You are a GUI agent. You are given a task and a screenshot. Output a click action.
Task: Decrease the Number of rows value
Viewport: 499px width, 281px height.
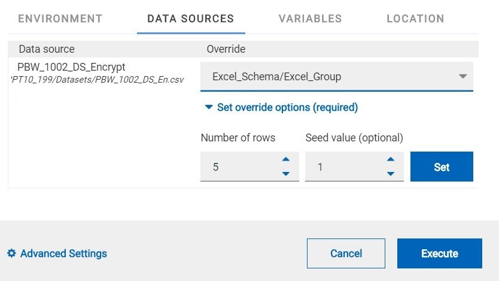click(x=286, y=174)
